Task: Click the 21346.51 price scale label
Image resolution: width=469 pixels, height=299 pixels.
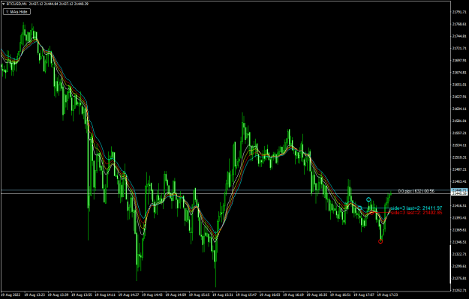Action: [459, 242]
